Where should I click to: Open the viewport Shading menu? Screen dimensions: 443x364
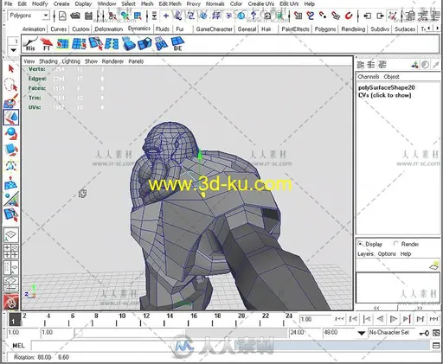coord(48,61)
